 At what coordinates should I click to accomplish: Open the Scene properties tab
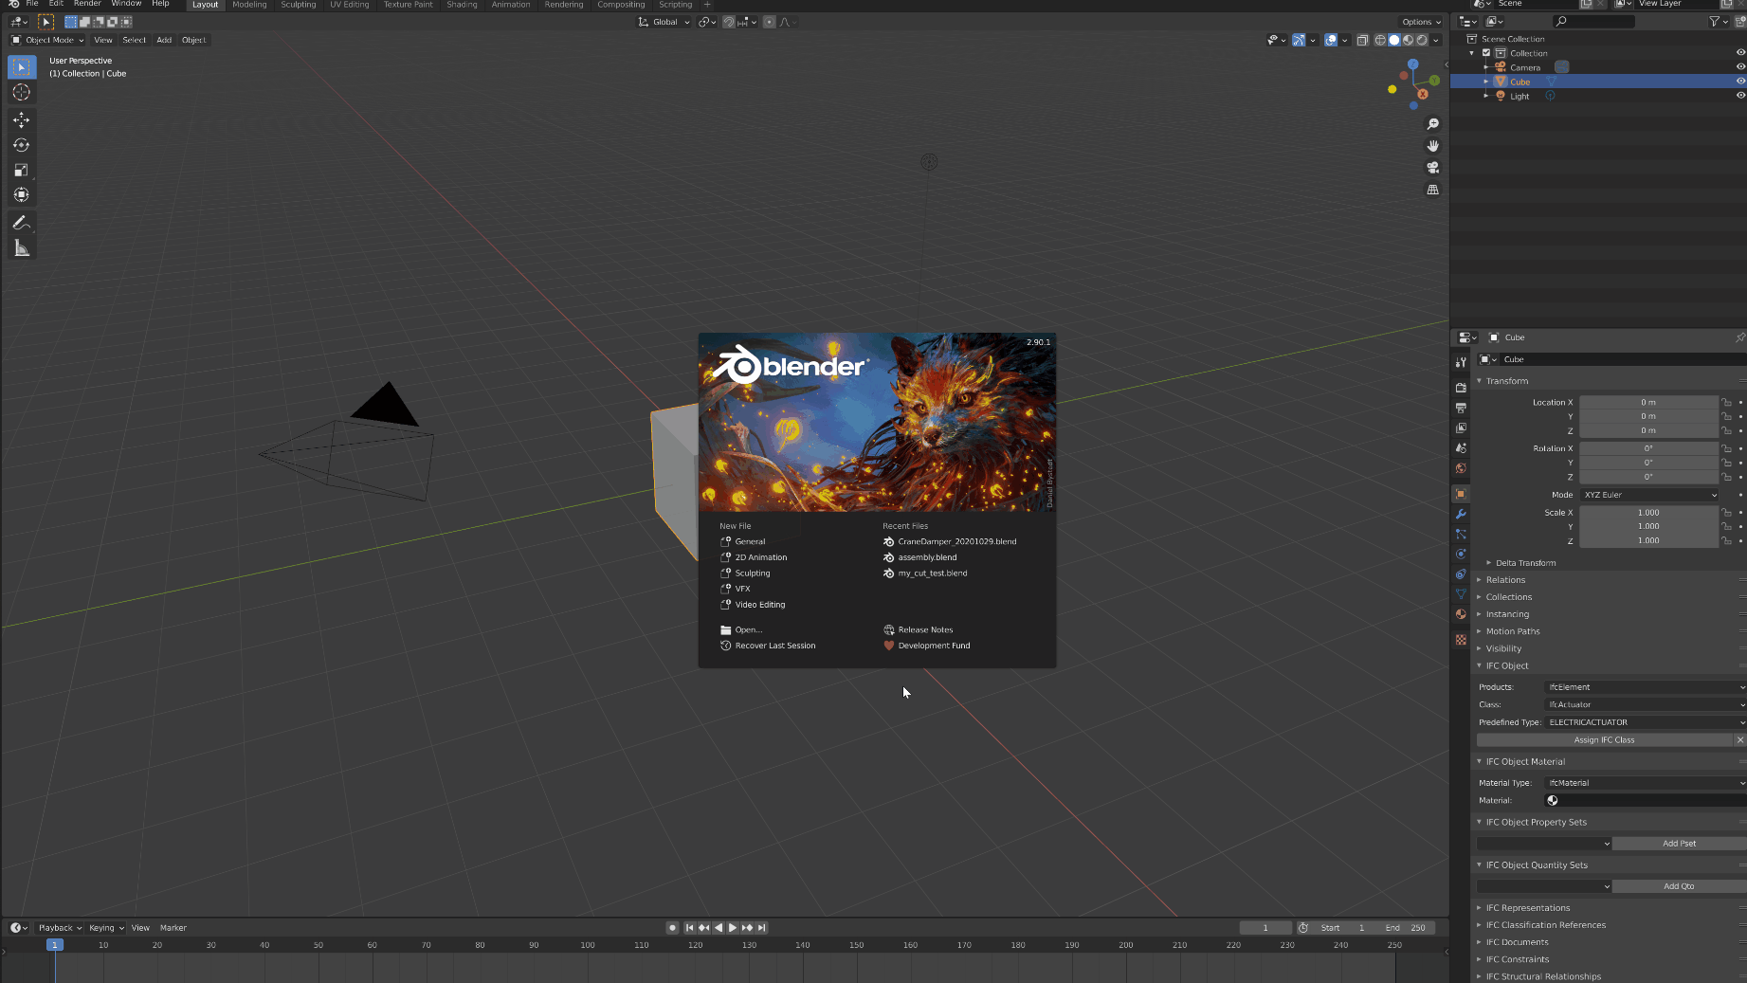[x=1461, y=448]
